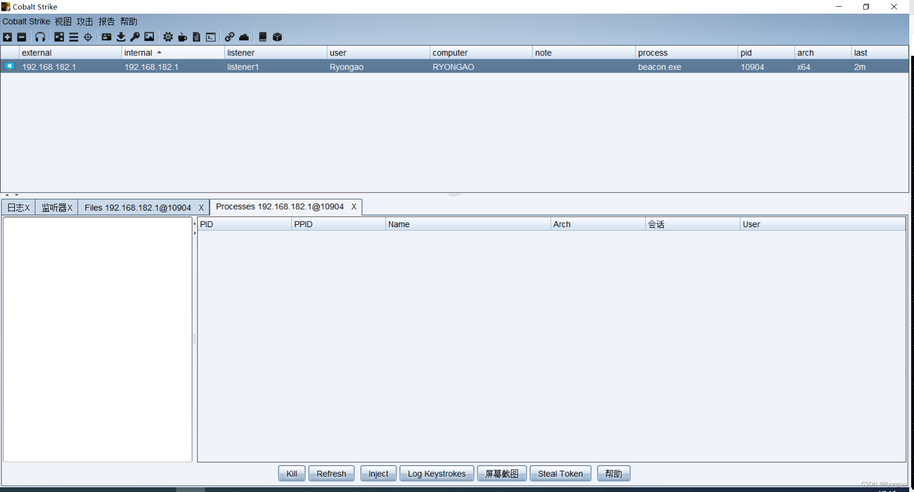Click the Kill button

[292, 474]
